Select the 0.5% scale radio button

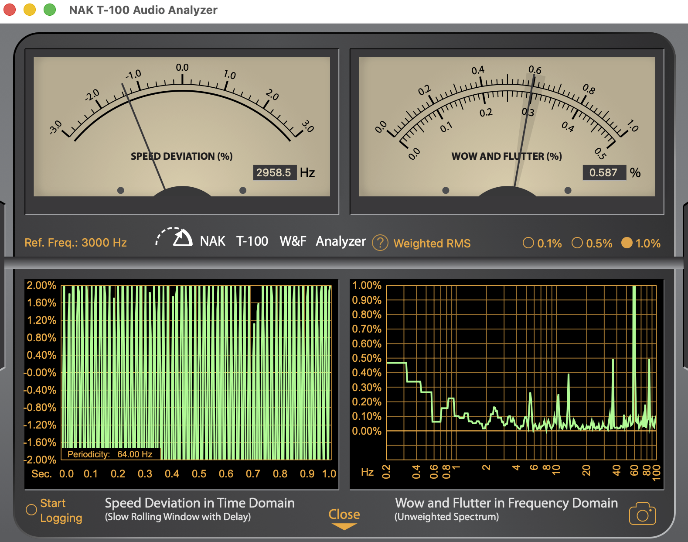[x=577, y=243]
